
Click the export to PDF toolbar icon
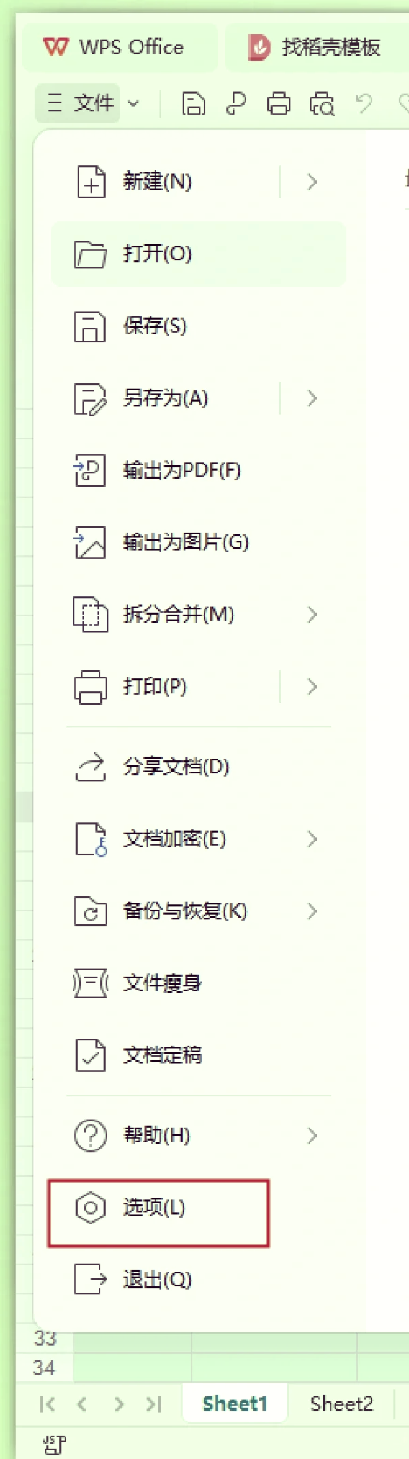tap(236, 104)
